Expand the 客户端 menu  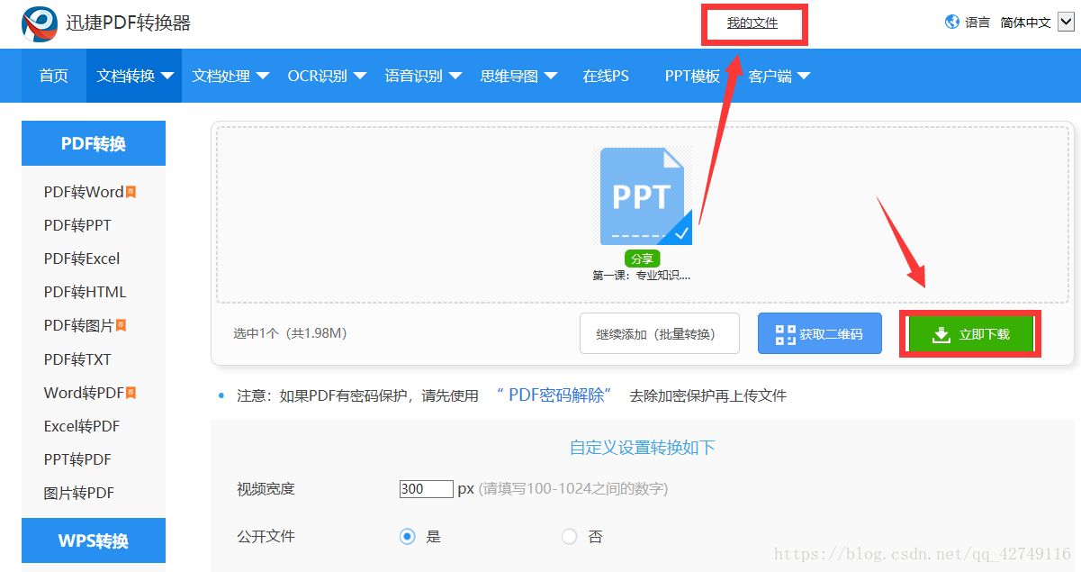(x=779, y=76)
